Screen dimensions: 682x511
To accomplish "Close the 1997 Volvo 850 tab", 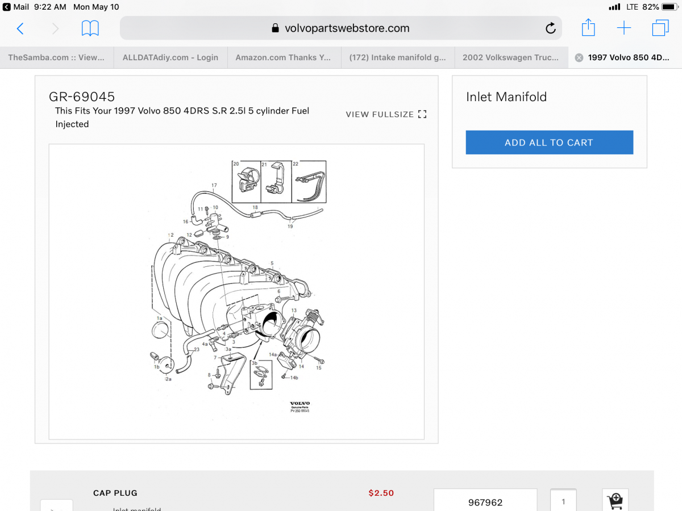I will (x=579, y=58).
